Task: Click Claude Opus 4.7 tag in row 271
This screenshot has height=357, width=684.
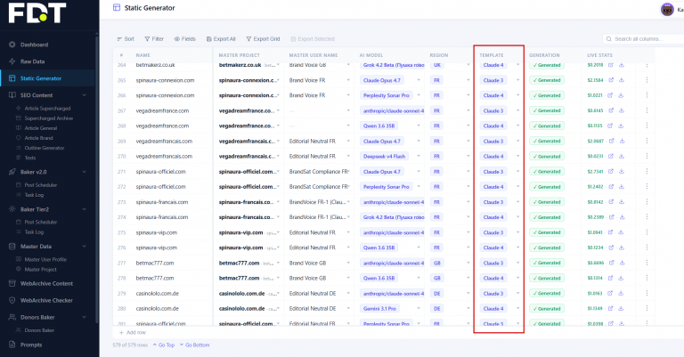Action: (x=382, y=172)
